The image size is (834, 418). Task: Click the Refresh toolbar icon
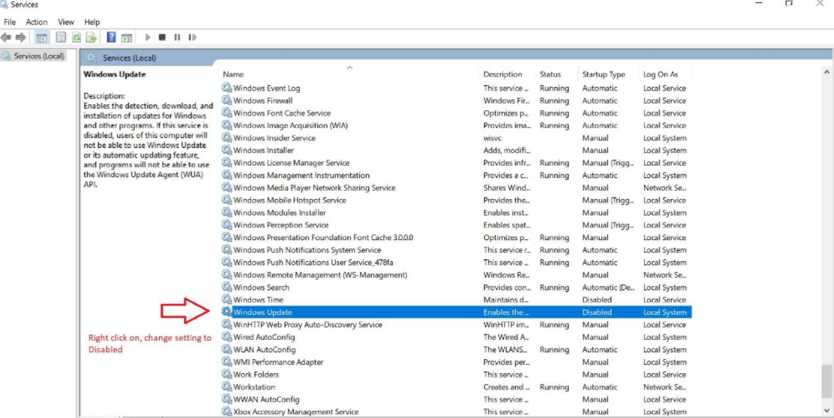77,37
